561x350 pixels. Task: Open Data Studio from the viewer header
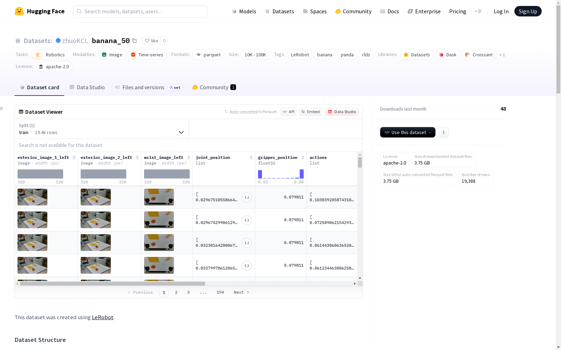coord(342,112)
